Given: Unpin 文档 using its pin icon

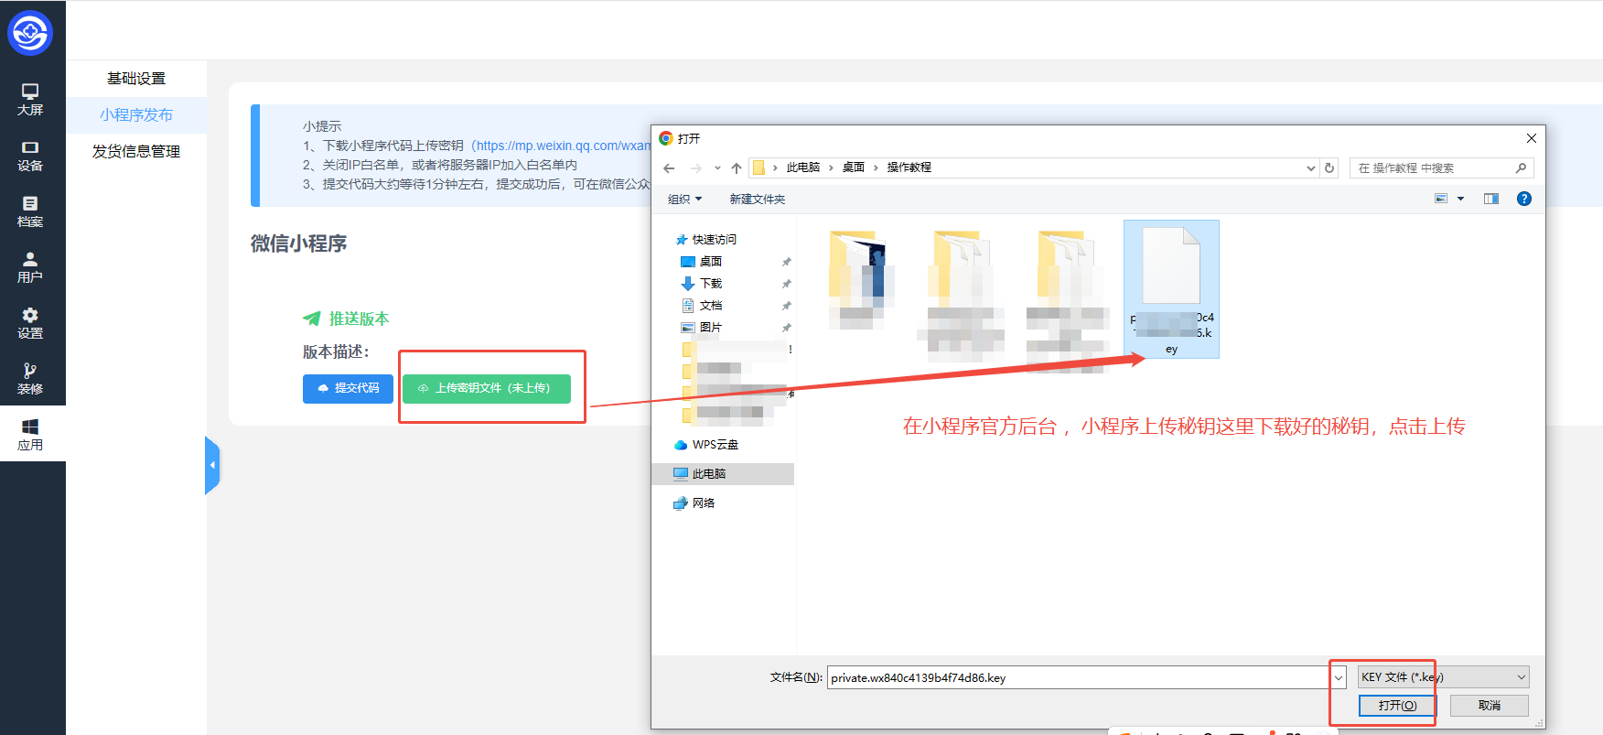Looking at the screenshot, I should 786,306.
